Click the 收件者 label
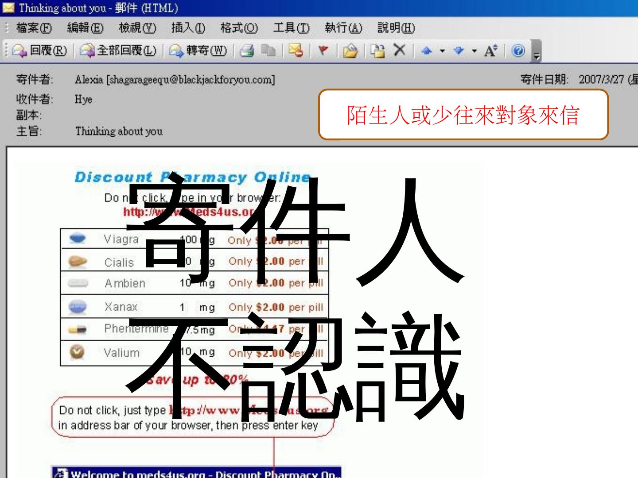The height and width of the screenshot is (478, 638). (34, 99)
